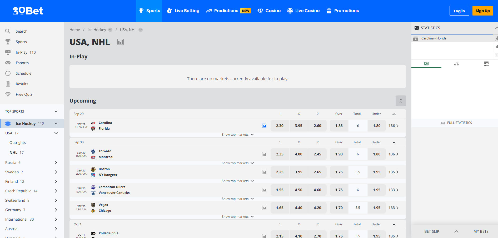Collapse the Upcoming section toggle button
Image resolution: width=498 pixels, height=238 pixels.
(401, 101)
